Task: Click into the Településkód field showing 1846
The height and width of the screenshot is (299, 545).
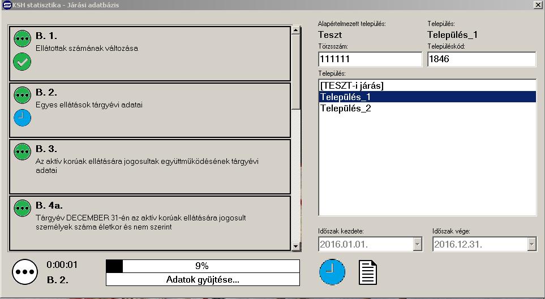Action: pos(482,59)
